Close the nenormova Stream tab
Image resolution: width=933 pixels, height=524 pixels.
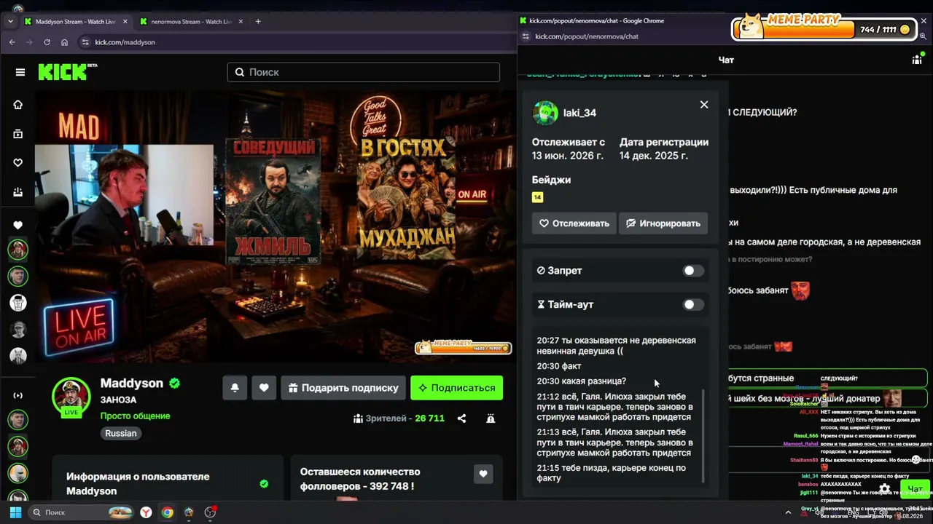click(240, 22)
